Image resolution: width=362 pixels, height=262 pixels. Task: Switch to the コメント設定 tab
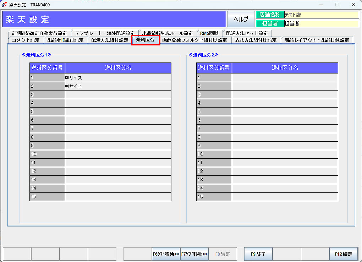(x=26, y=40)
